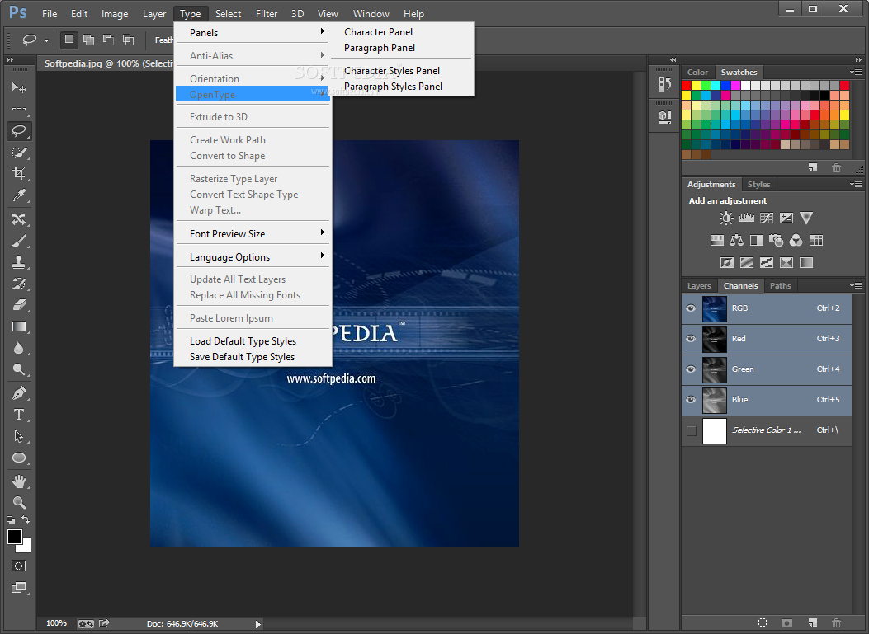The width and height of the screenshot is (869, 634).
Task: Select the Clone Stamp tool
Action: click(x=19, y=262)
